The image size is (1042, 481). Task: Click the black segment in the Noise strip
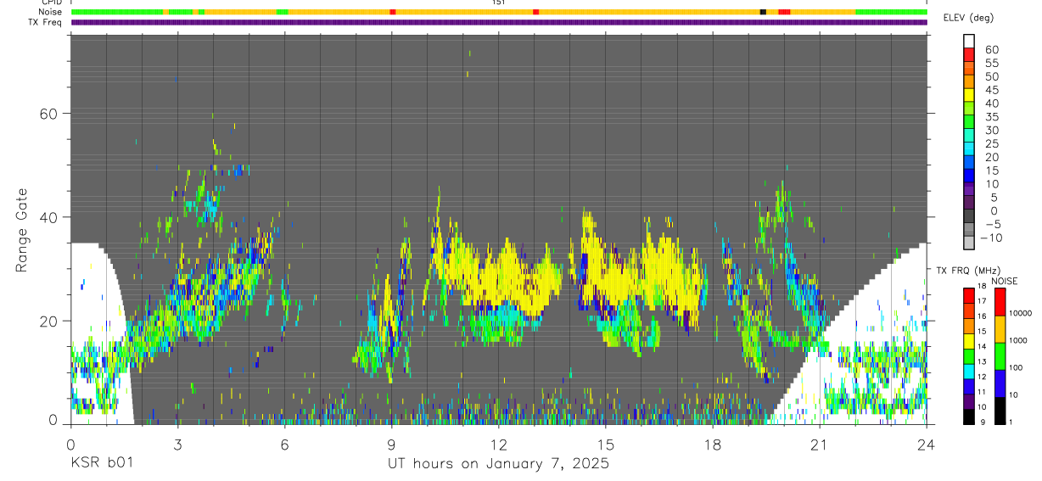point(763,12)
